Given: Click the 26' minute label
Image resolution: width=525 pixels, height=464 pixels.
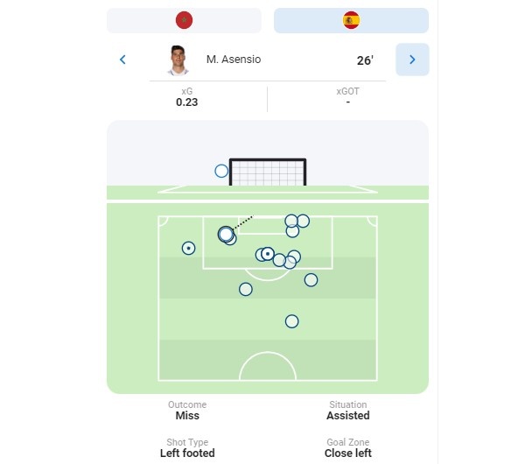Looking at the screenshot, I should (365, 60).
